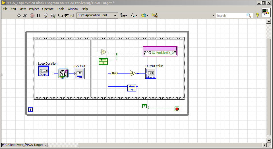Open the 13pt Application Font dropdown
The image size is (273, 149).
97,16
